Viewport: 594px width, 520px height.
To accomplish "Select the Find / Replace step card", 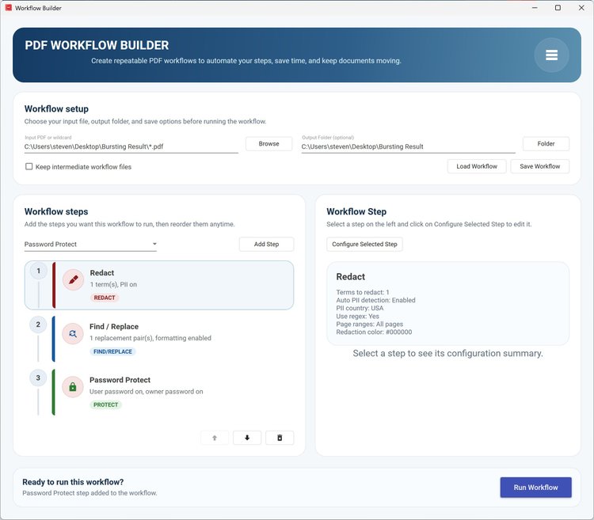I will (159, 339).
